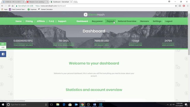The height and width of the screenshot is (107, 190).
Task: Click the page vertical scrollbar thumb
Action: pyautogui.click(x=189, y=34)
